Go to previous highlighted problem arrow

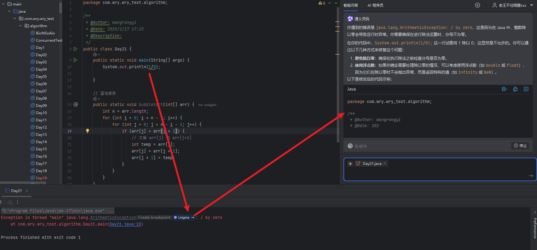click(330, 3)
